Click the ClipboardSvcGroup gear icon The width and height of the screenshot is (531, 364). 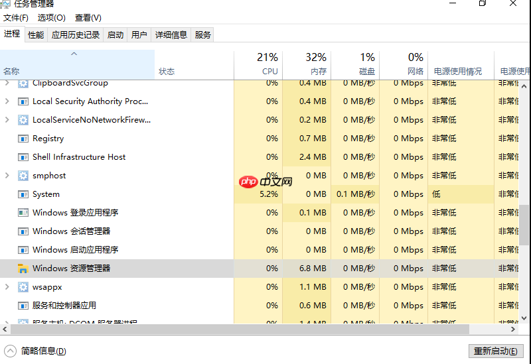(23, 84)
